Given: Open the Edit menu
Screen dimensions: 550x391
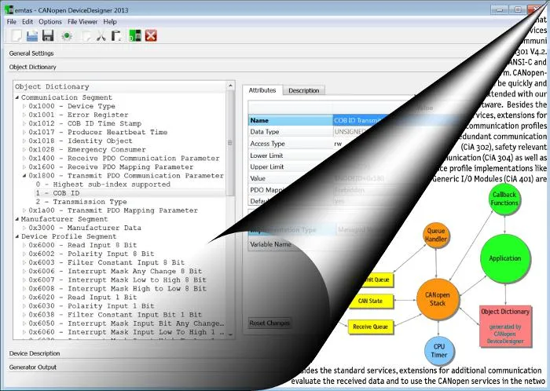Looking at the screenshot, I should [27, 22].
